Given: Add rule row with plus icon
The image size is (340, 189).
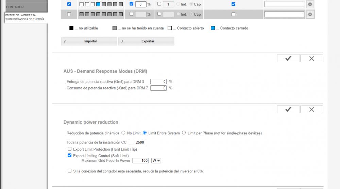Looking at the screenshot, I should (x=310, y=14).
